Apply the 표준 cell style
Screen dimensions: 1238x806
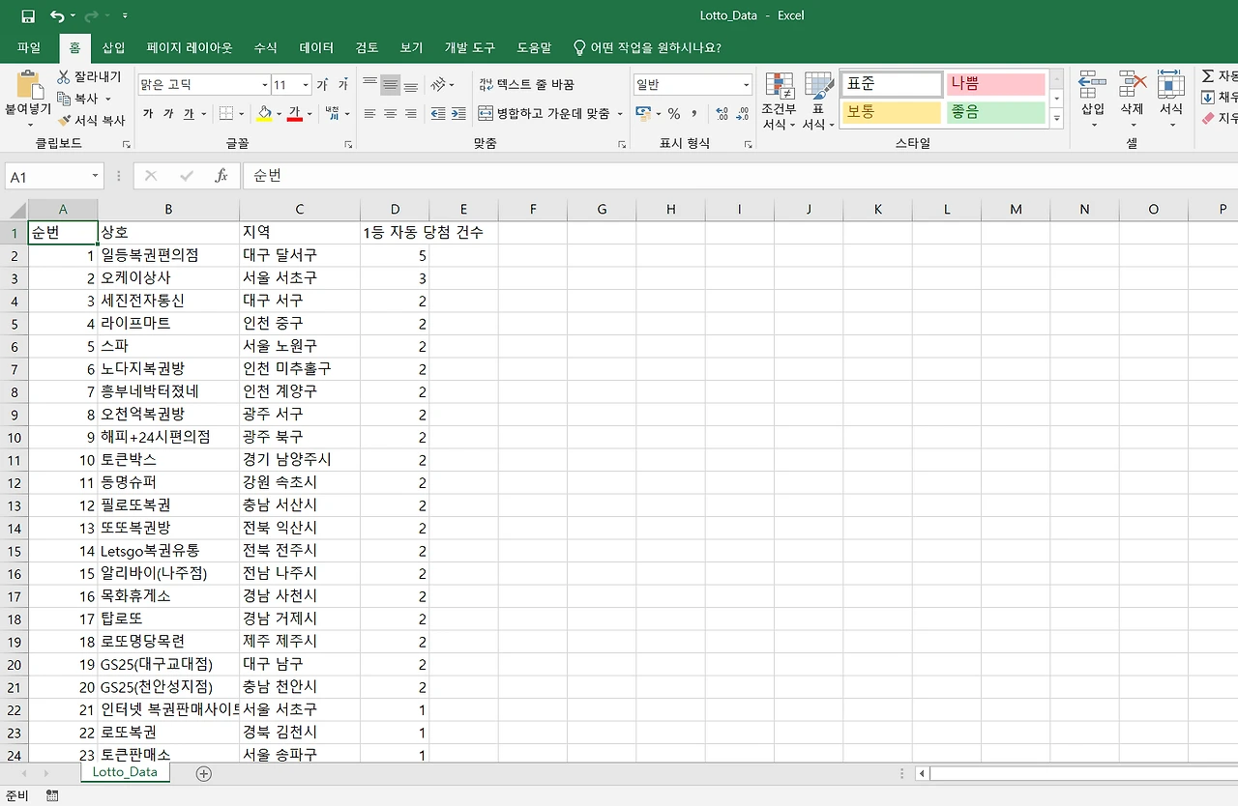[891, 84]
